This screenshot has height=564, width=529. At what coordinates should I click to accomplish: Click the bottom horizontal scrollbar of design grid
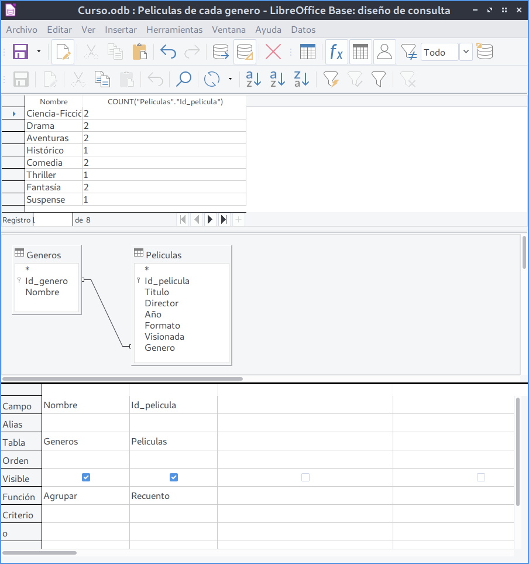click(x=39, y=552)
